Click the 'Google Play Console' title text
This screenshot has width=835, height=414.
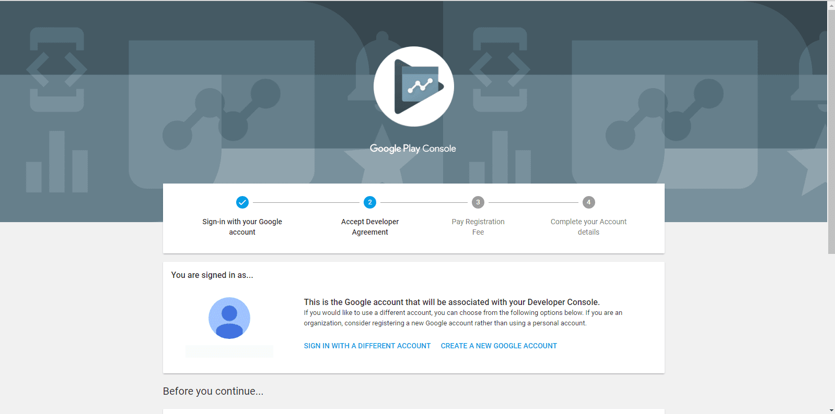(413, 149)
